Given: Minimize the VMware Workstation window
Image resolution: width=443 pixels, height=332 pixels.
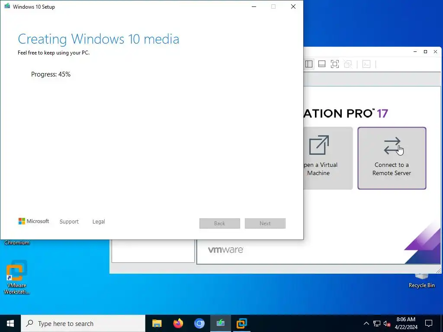Looking at the screenshot, I should tap(415, 52).
